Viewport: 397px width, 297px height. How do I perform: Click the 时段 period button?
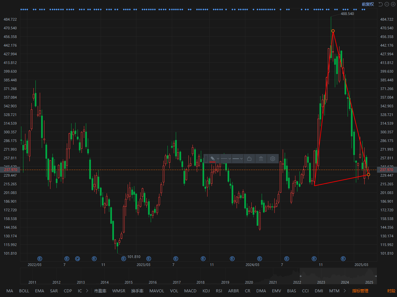[x=391, y=291]
